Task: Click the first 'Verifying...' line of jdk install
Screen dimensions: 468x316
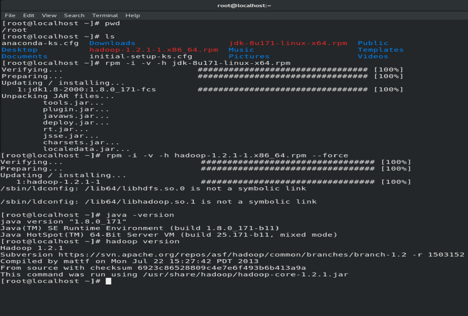Action: point(32,70)
